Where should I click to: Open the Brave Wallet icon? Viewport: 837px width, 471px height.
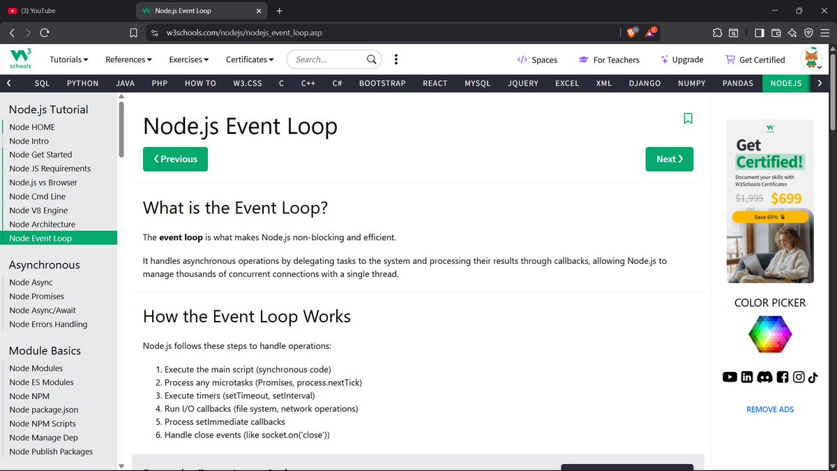click(776, 33)
